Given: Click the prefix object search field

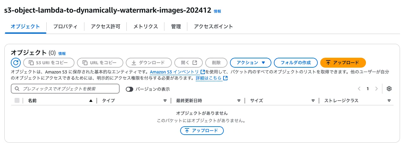Looking at the screenshot, I should click(65, 89).
